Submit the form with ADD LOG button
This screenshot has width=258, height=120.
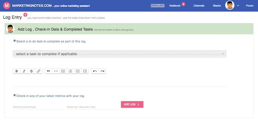pos(132,105)
